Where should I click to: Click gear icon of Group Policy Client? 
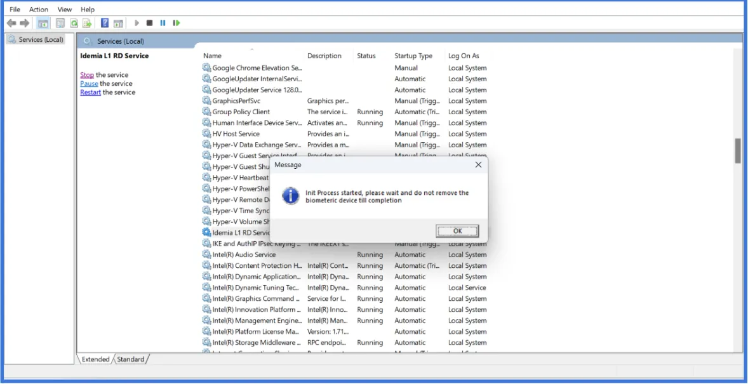[x=206, y=112]
